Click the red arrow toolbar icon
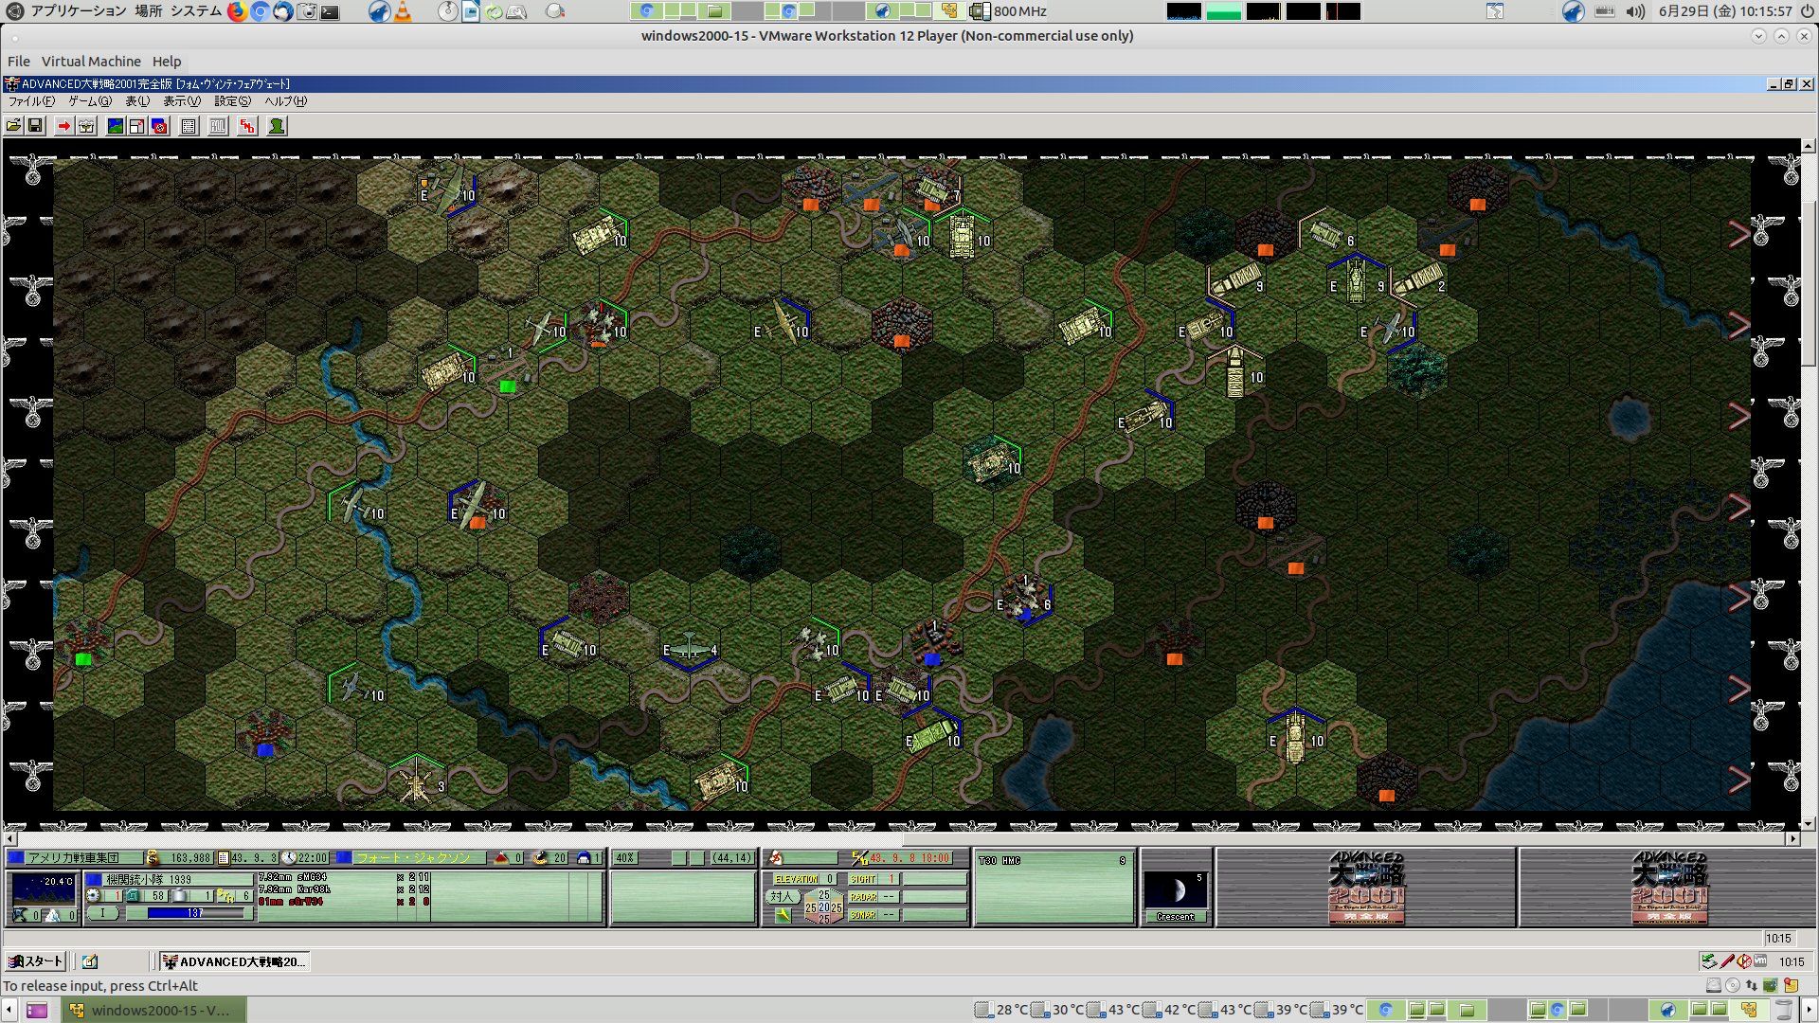Image resolution: width=1819 pixels, height=1023 pixels. point(63,126)
